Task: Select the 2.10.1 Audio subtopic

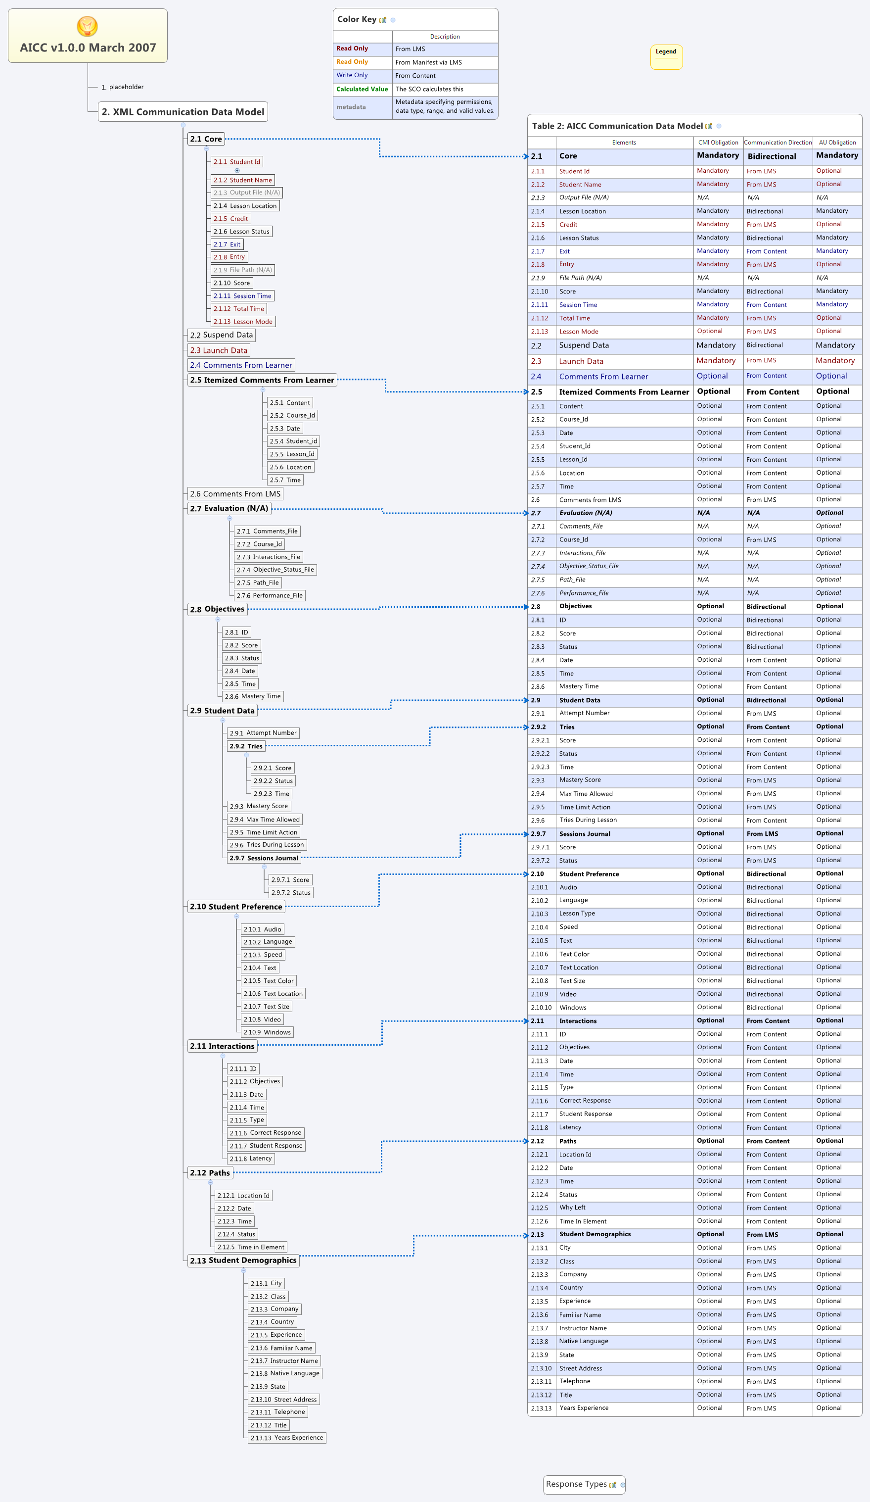Action: pyautogui.click(x=262, y=928)
